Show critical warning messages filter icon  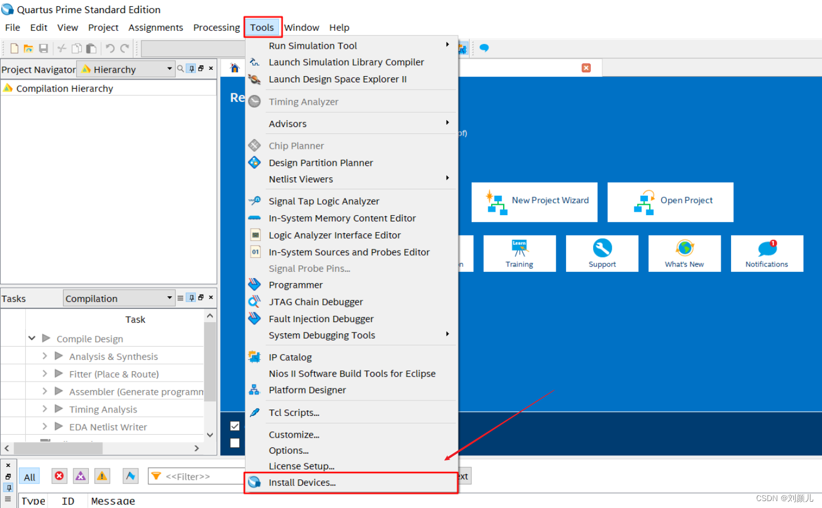tap(81, 476)
